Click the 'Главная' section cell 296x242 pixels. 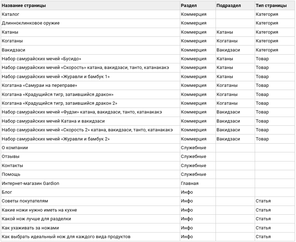pos(198,184)
